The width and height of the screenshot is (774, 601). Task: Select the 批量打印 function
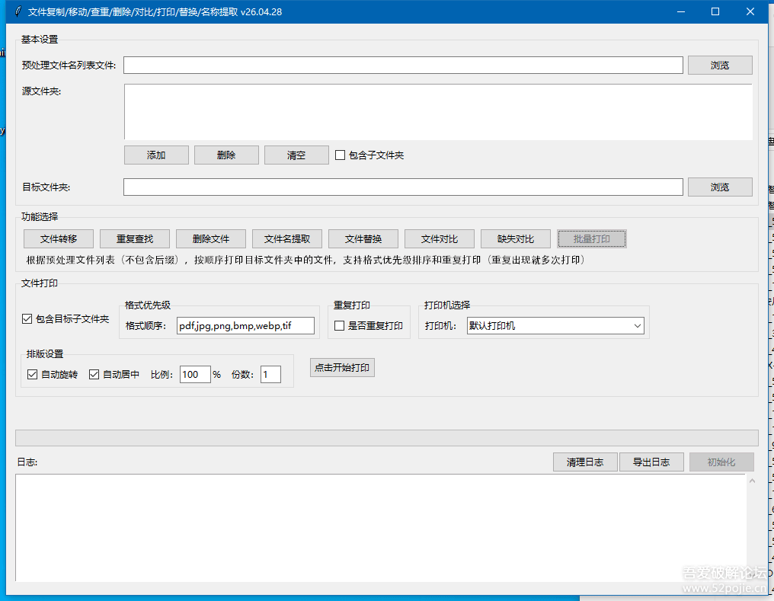(592, 239)
